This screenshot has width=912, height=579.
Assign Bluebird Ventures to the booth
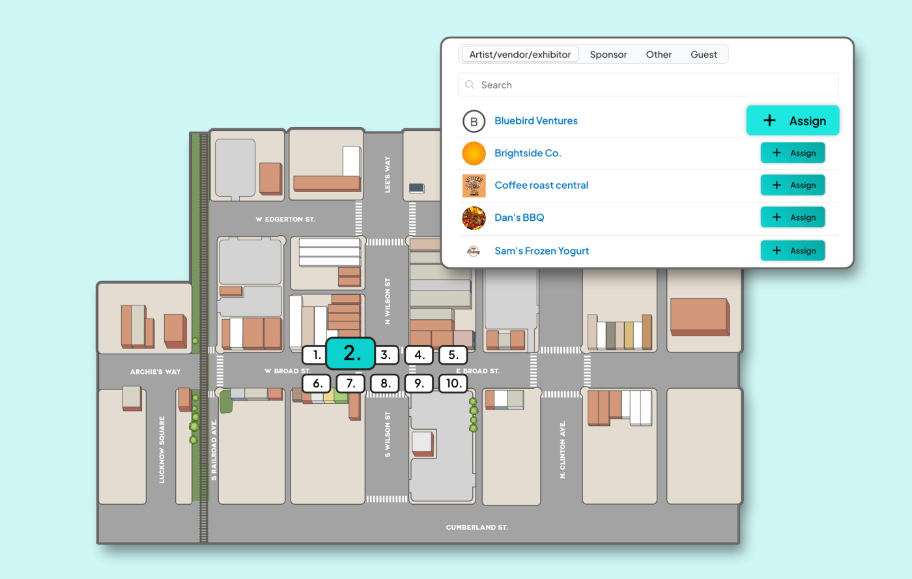pyautogui.click(x=792, y=120)
